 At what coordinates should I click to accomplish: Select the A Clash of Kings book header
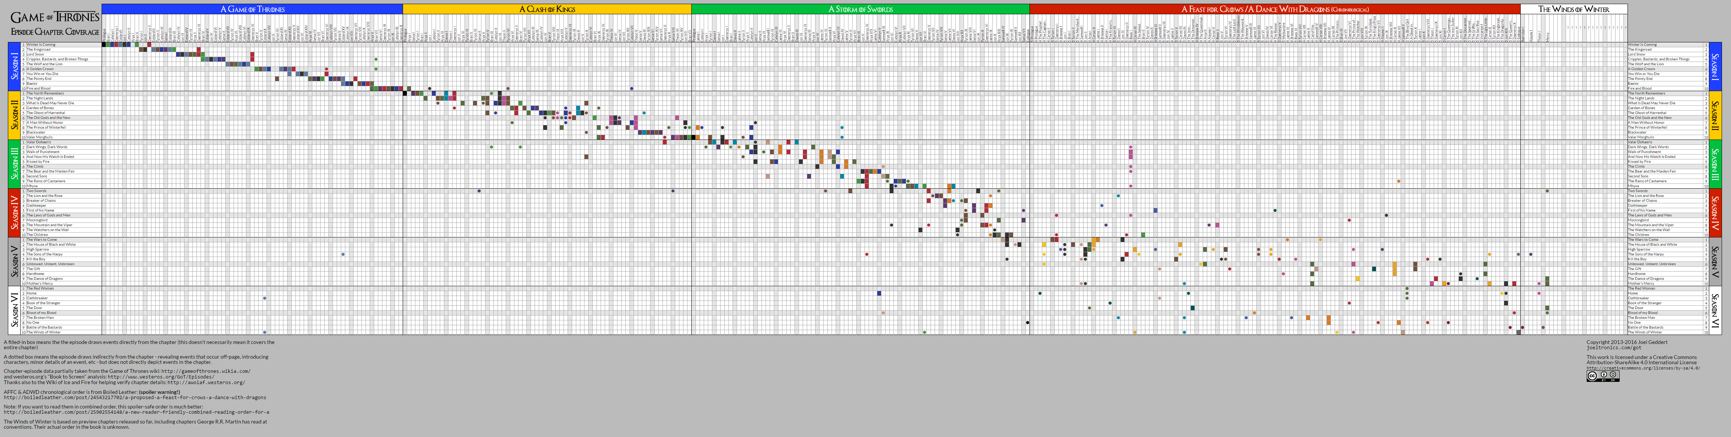click(547, 9)
